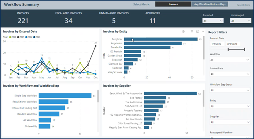Select the Diamond Bar entity bar
Image resolution: width=254 pixels, height=139 pixels.
tap(128, 64)
